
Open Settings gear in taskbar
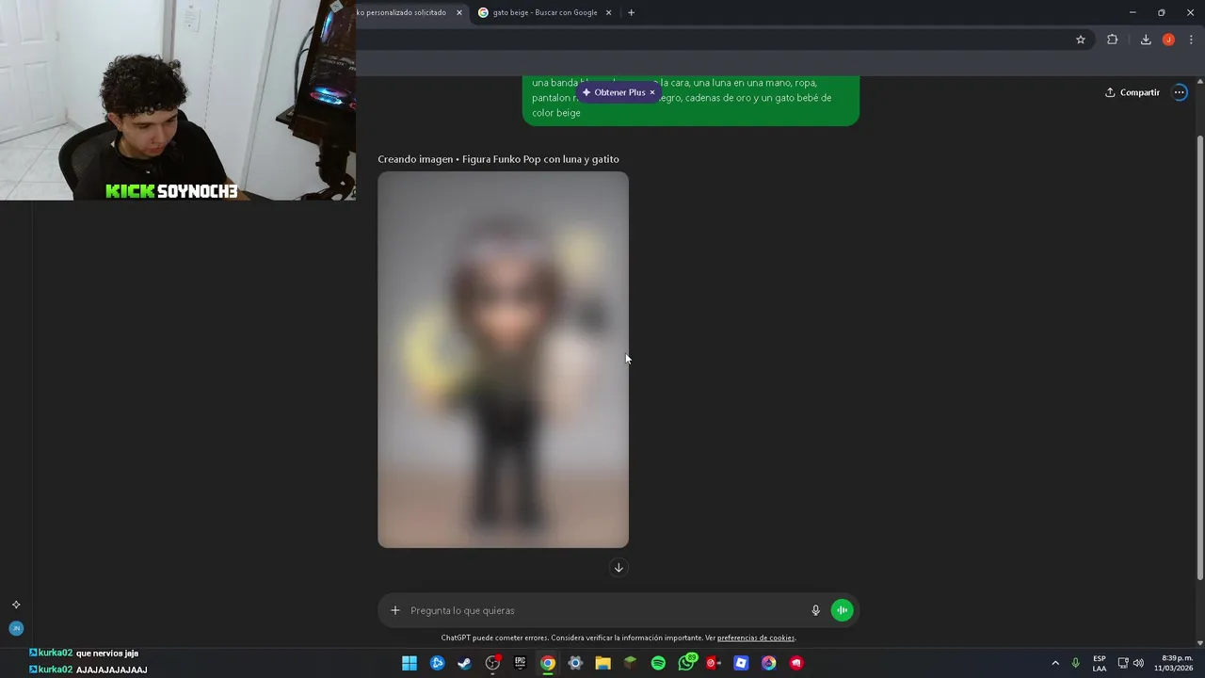pos(575,663)
